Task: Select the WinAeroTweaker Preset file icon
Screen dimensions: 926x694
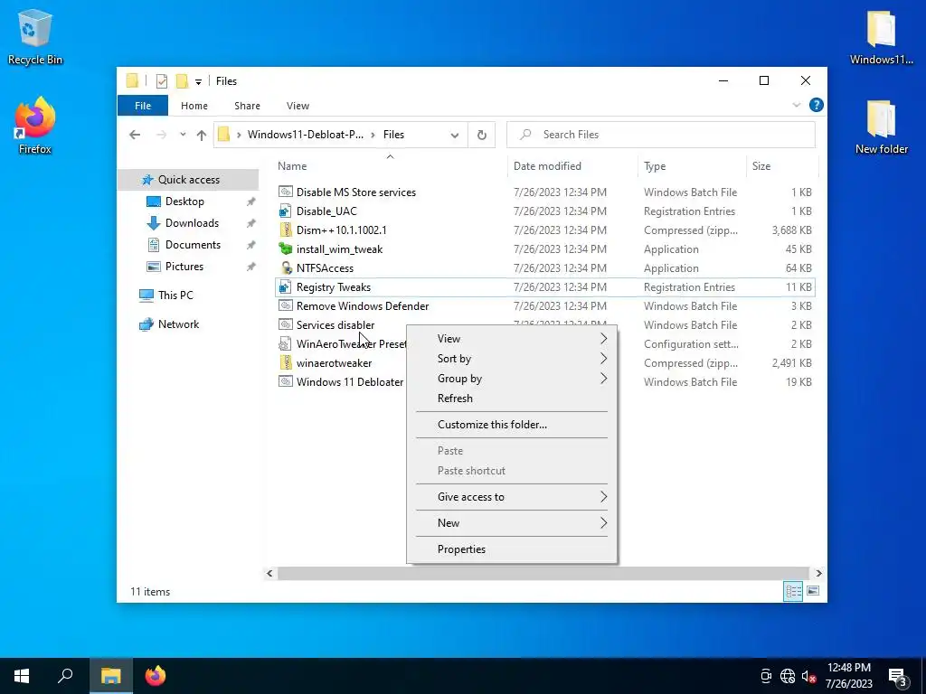Action: pos(286,343)
